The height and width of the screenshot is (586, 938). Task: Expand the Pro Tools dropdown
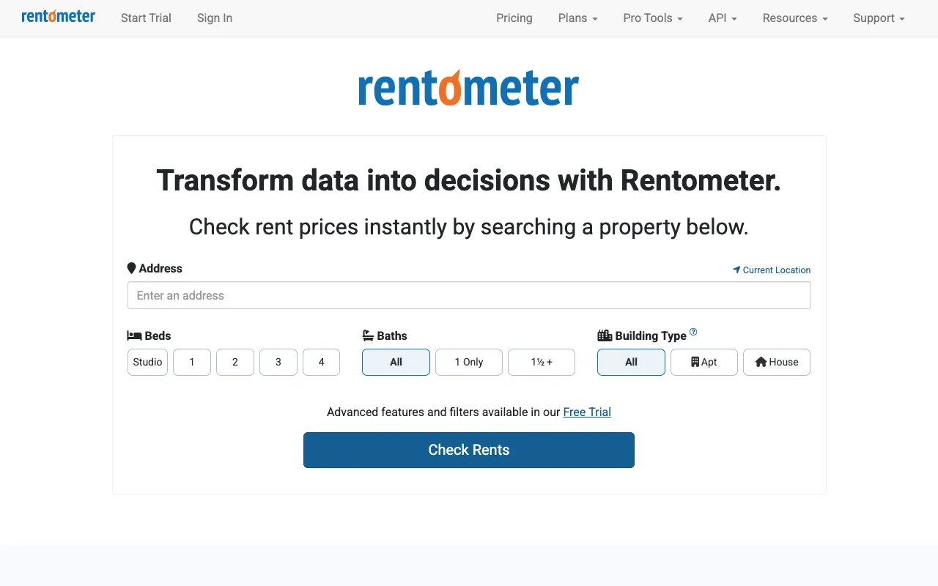coord(652,18)
